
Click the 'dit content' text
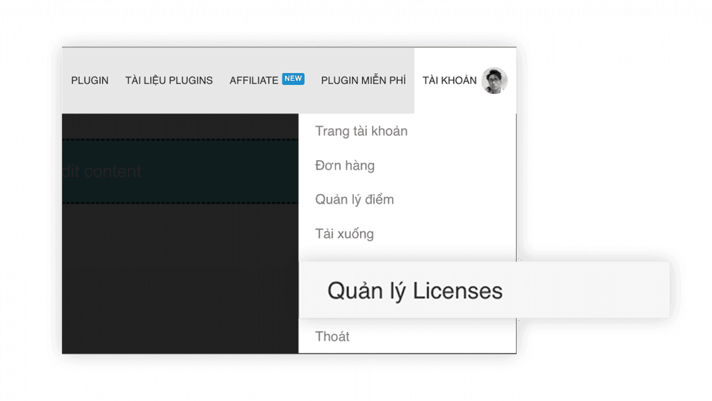coord(102,171)
